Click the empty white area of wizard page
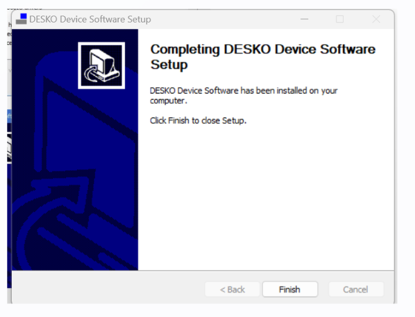Image resolution: width=415 pixels, height=317 pixels. coord(264,196)
